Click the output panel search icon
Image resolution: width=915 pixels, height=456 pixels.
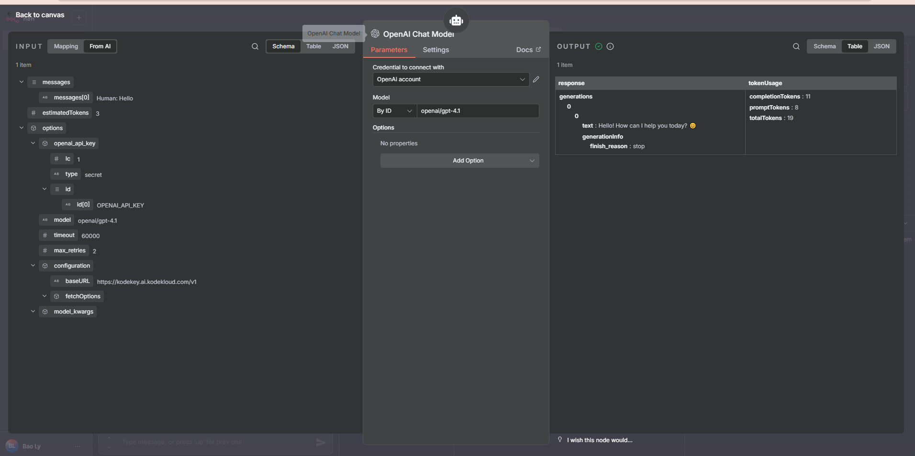pos(796,46)
